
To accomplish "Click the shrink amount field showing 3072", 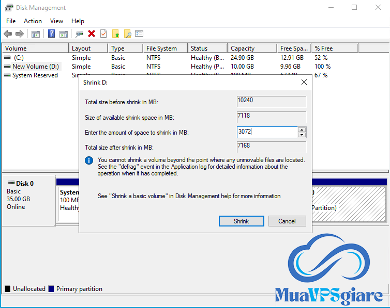I will coord(266,132).
